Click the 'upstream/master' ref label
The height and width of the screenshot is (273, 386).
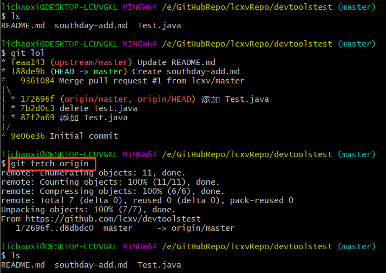(91, 62)
